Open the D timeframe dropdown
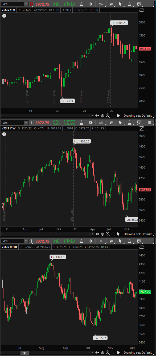The height and width of the screenshot is (356, 156). (x=101, y=241)
